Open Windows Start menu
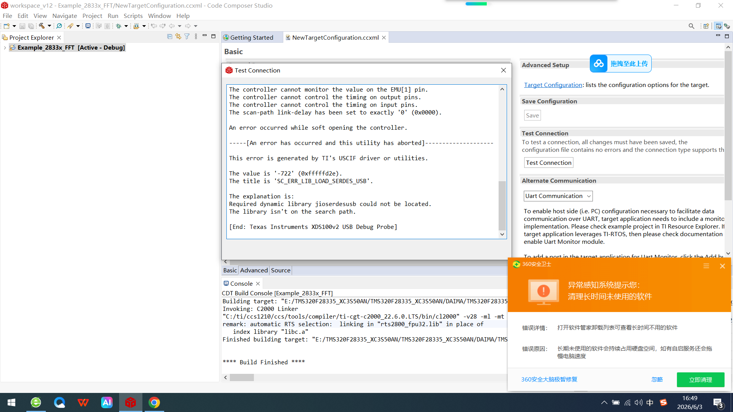This screenshot has height=412, width=733. pos(11,402)
